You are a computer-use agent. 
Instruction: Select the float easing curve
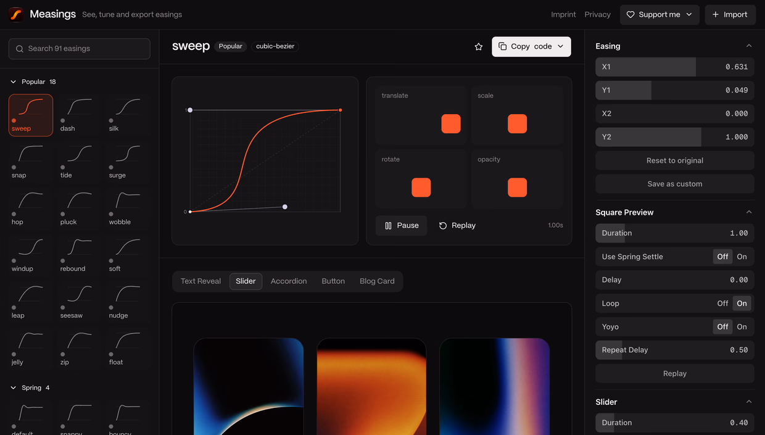128,349
